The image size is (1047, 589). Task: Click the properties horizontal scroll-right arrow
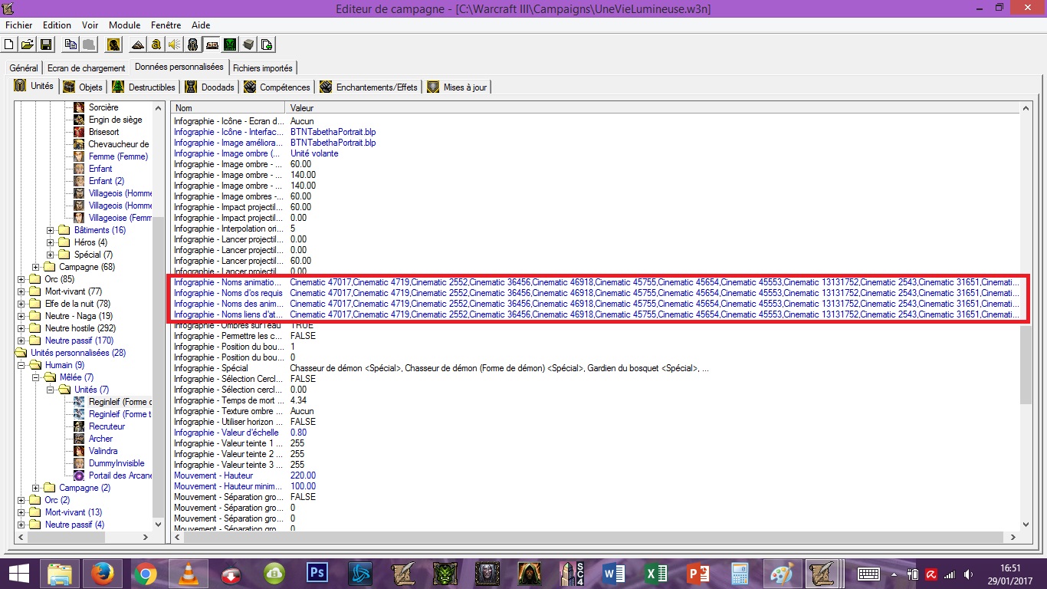(x=1014, y=537)
